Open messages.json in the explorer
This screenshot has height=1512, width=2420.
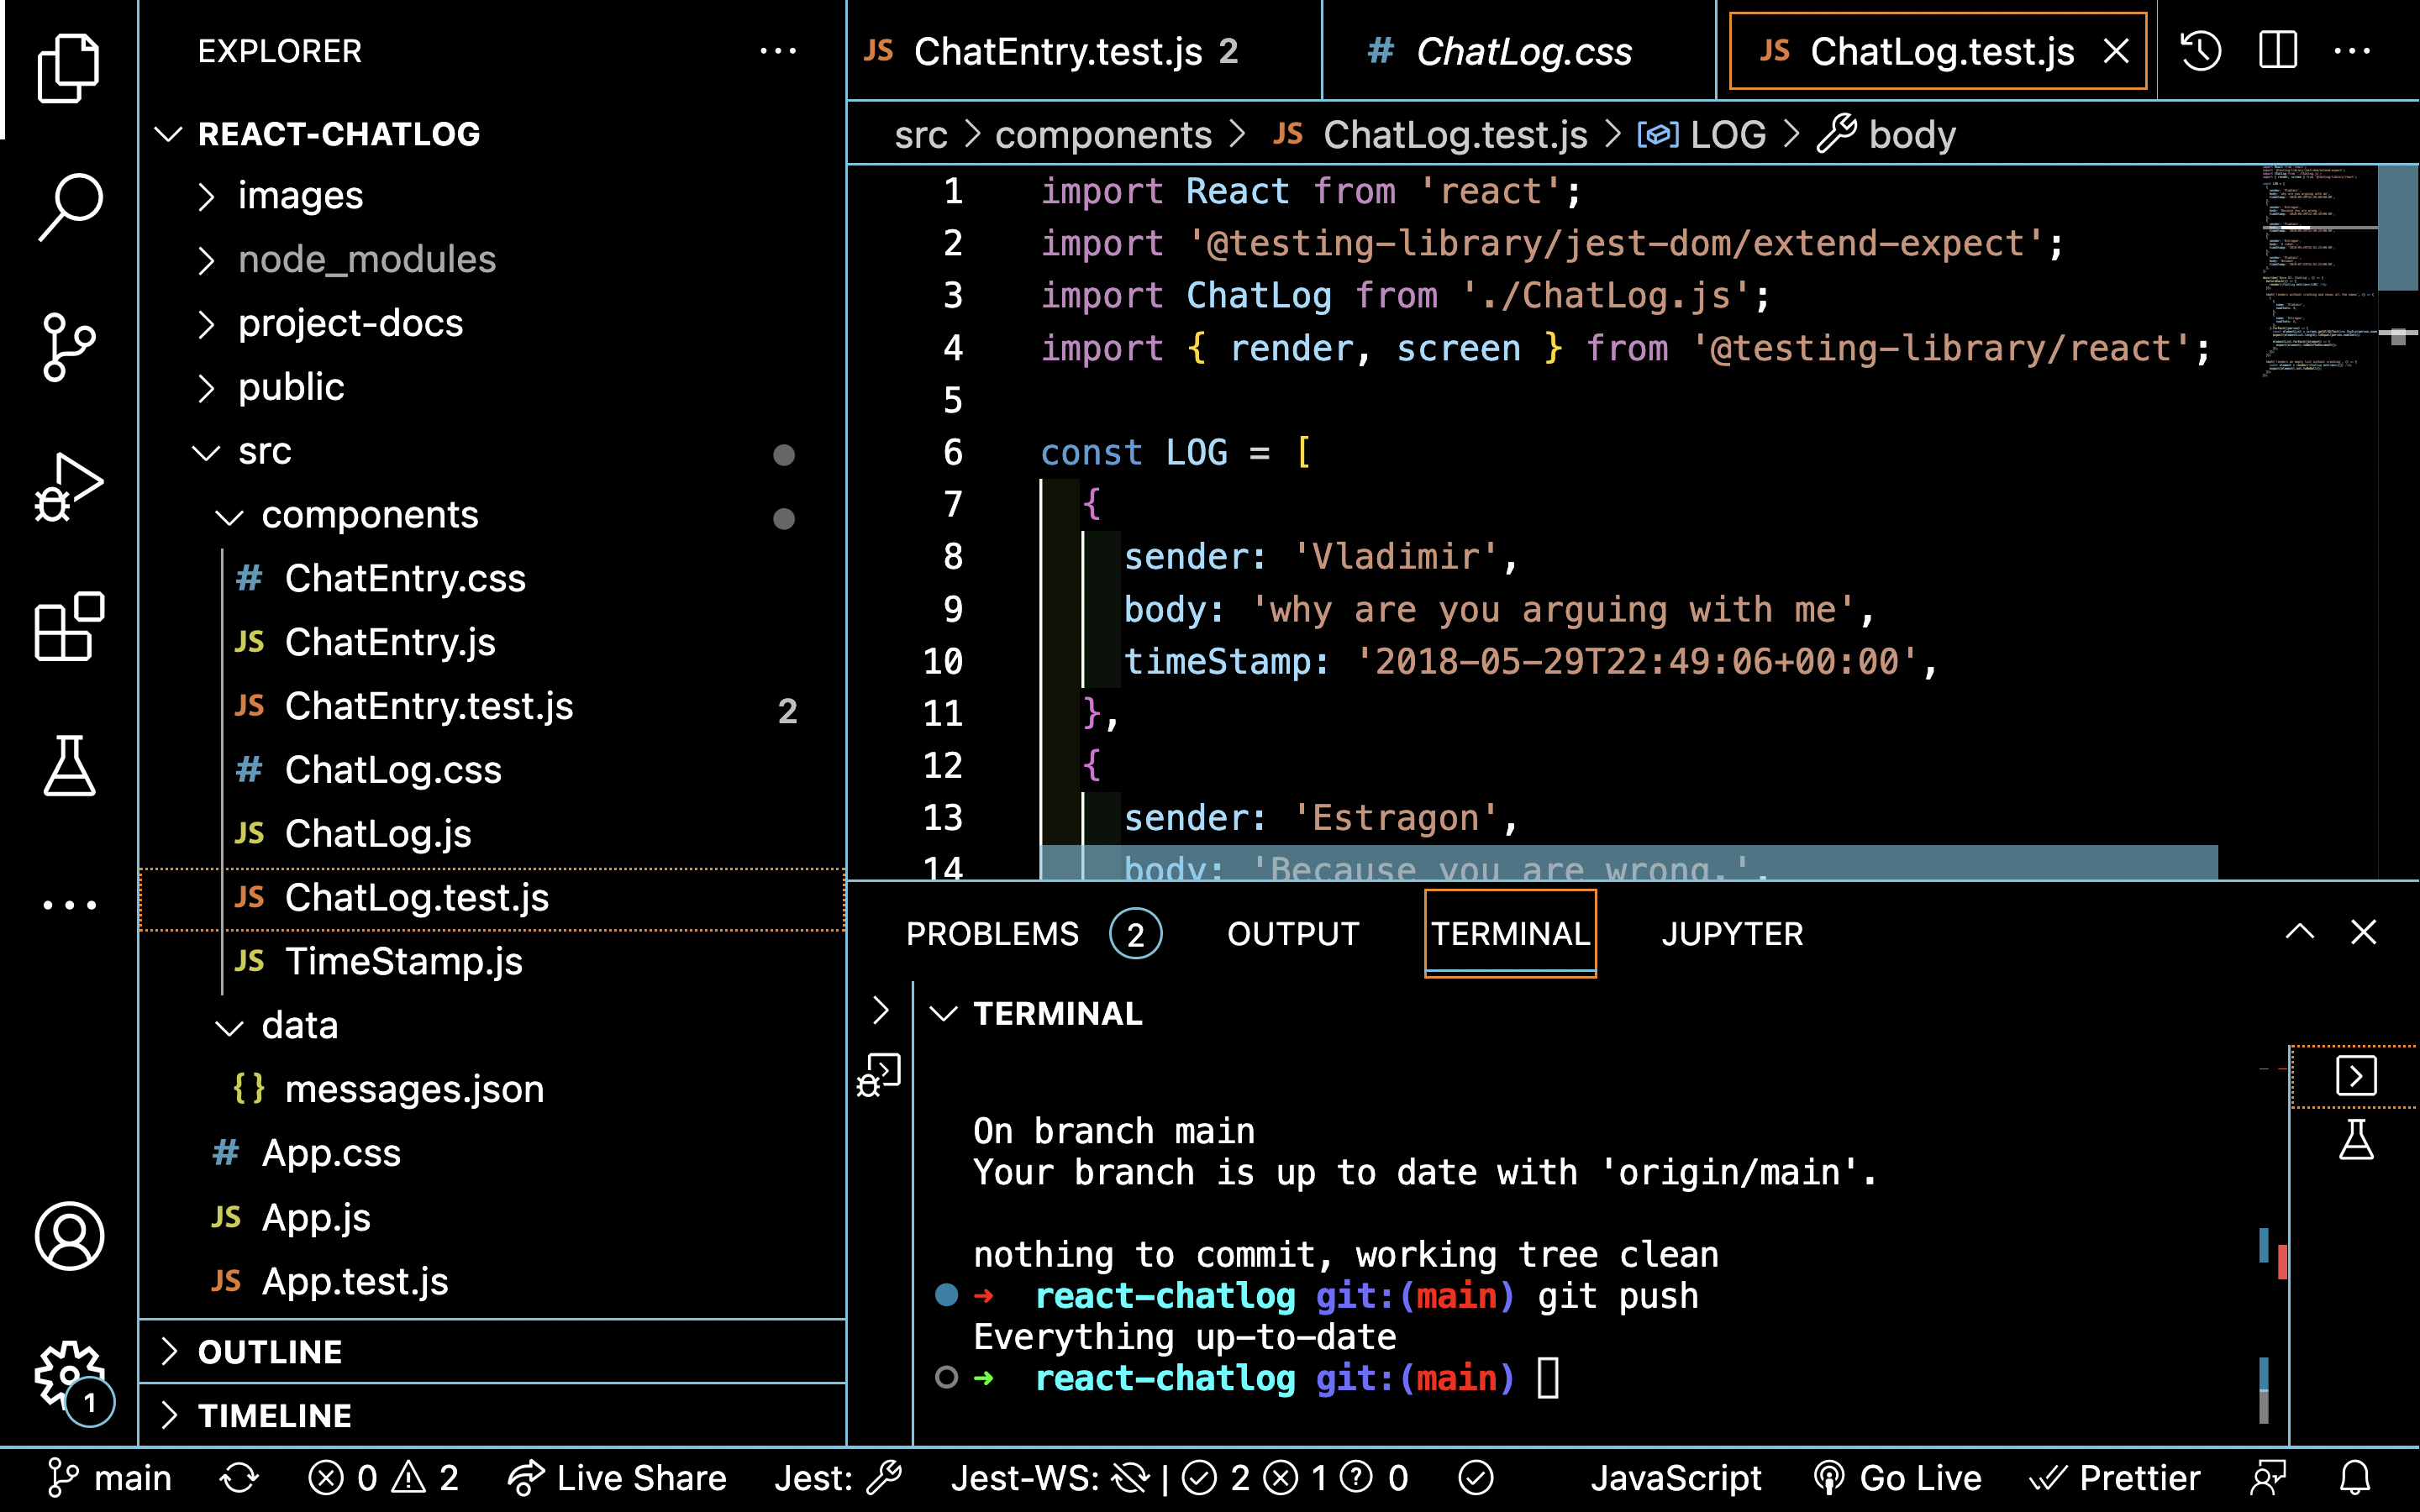click(413, 1089)
